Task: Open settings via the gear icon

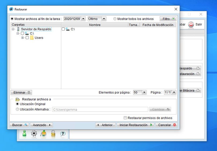Action: pyautogui.click(x=34, y=133)
